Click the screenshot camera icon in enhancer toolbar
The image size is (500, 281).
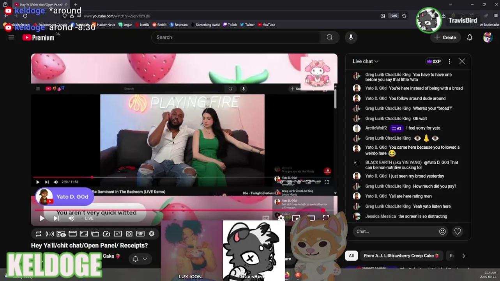(x=129, y=234)
